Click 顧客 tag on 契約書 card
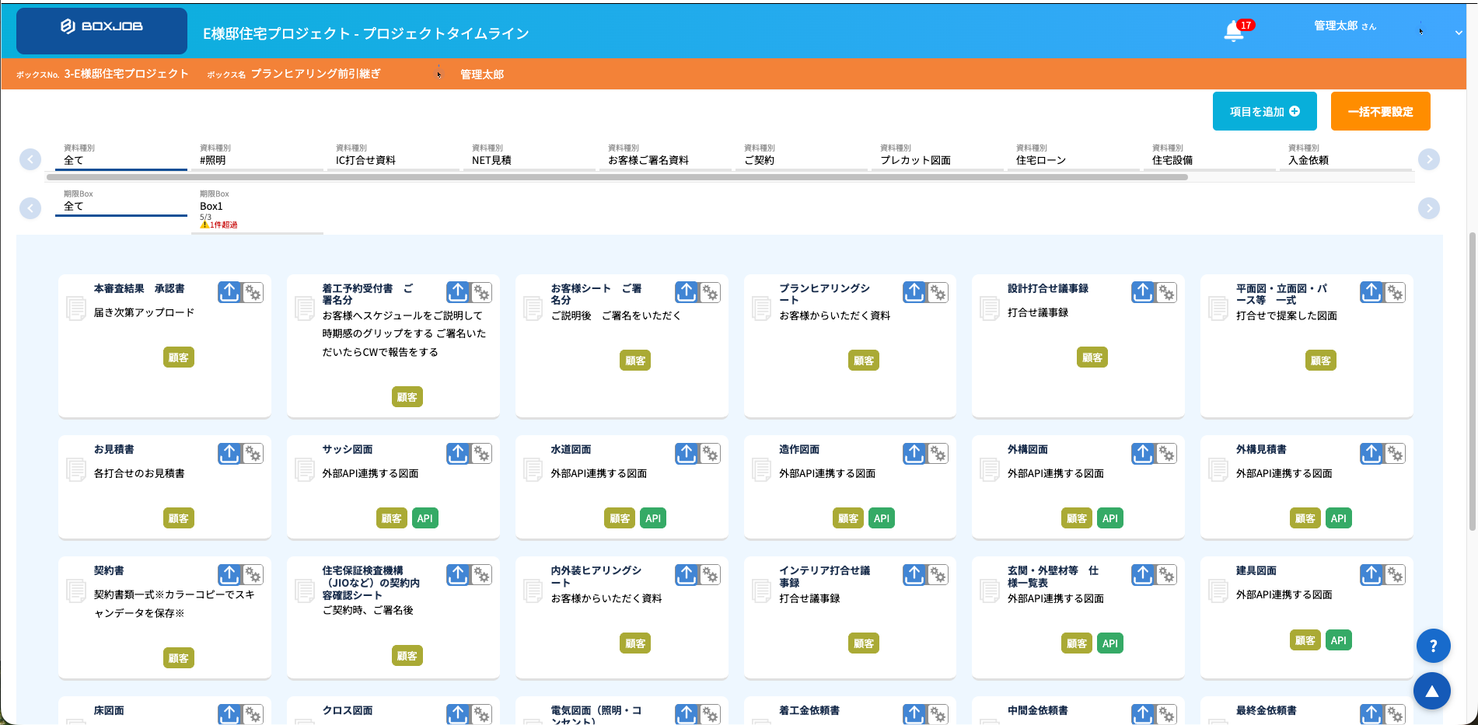This screenshot has width=1478, height=725. click(x=179, y=658)
